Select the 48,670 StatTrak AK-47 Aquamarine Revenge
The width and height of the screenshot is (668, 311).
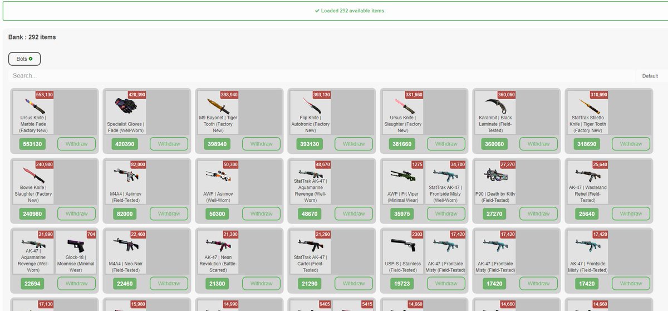coord(311,182)
